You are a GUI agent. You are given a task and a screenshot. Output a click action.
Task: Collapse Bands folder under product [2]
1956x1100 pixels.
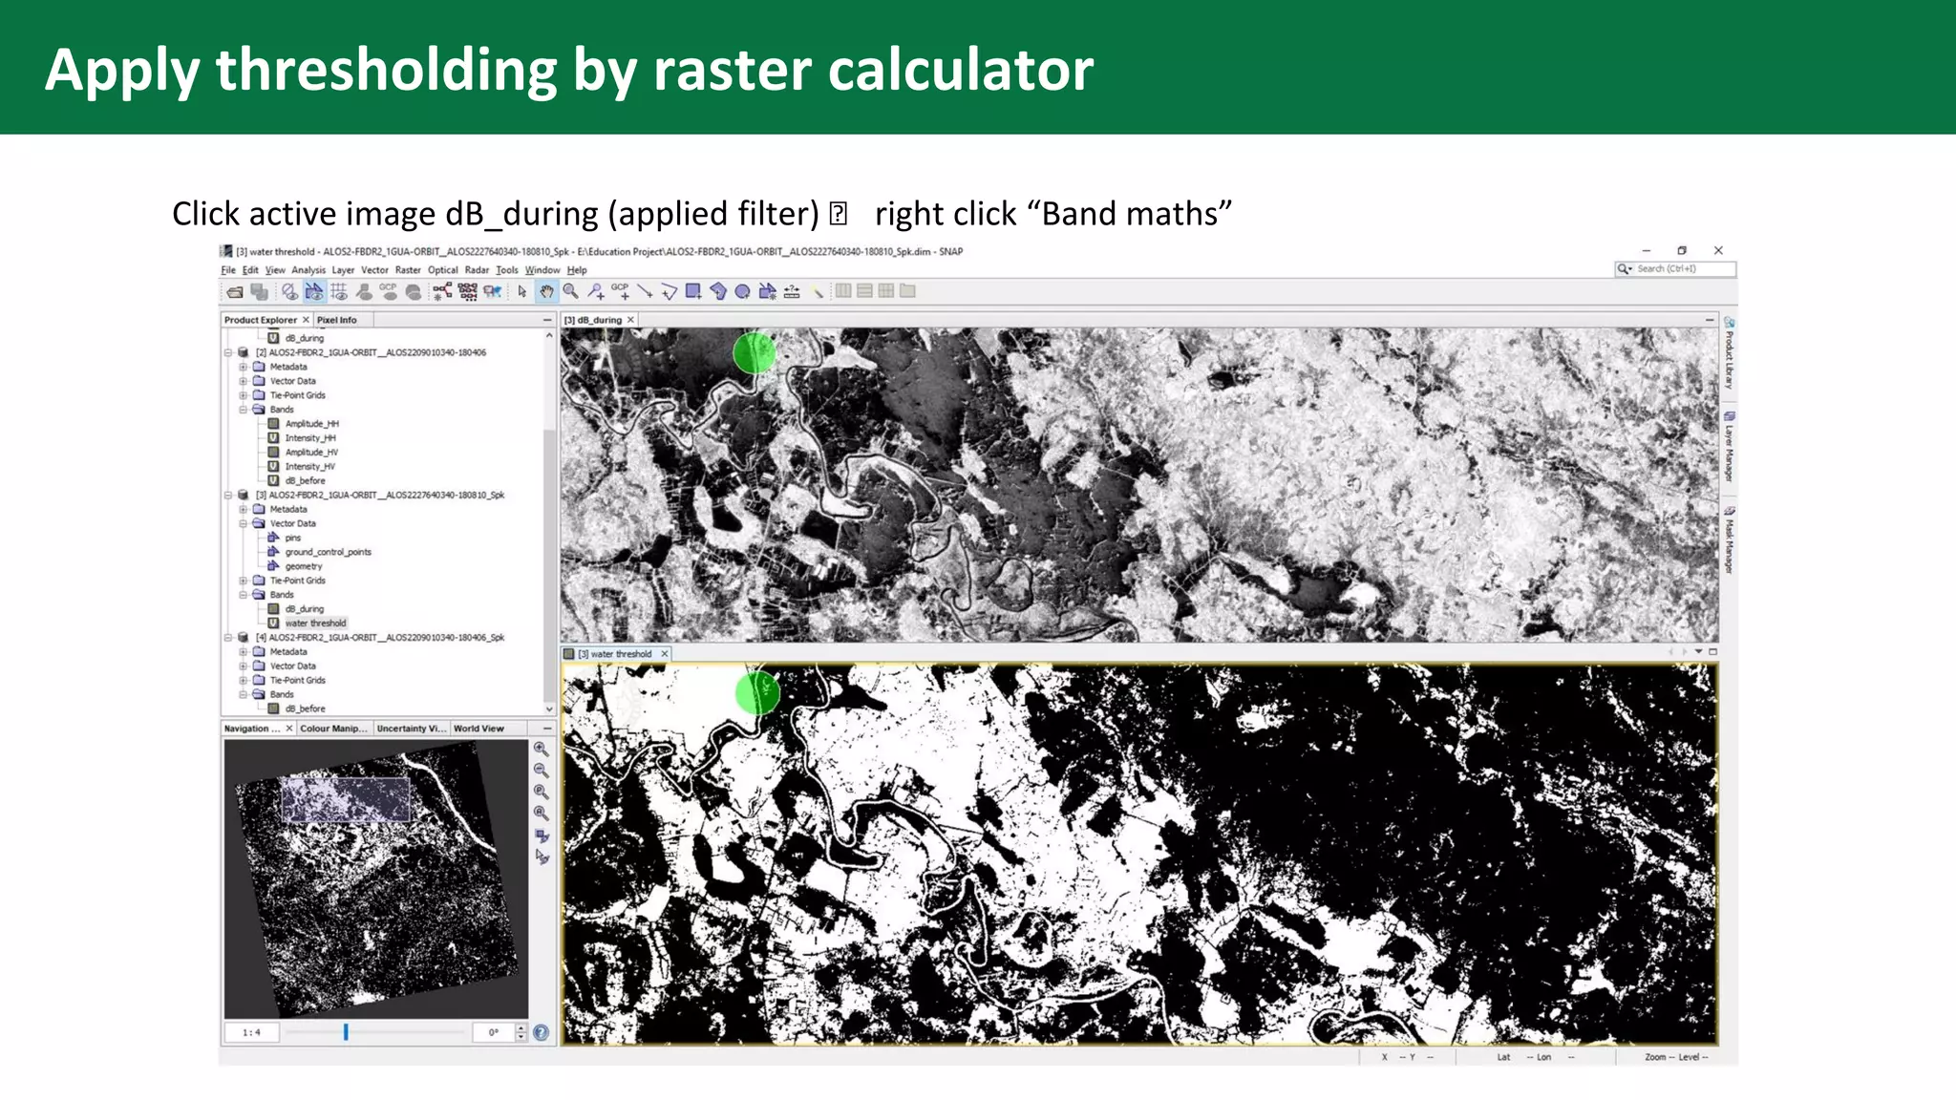tap(243, 410)
